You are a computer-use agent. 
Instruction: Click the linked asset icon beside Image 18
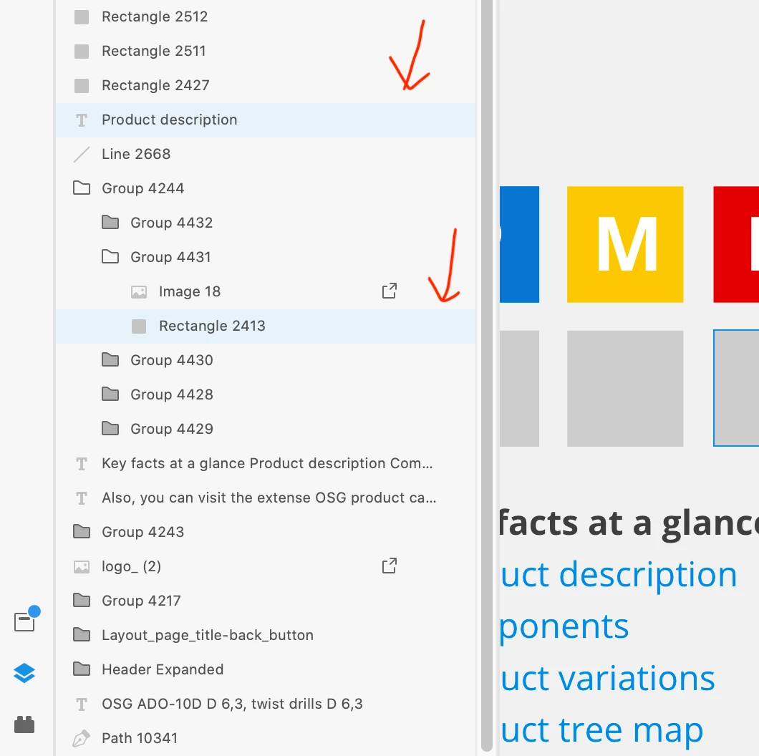point(390,291)
